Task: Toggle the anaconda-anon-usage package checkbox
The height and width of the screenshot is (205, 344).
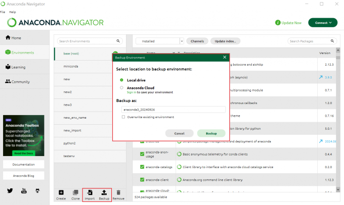Action: (142, 154)
